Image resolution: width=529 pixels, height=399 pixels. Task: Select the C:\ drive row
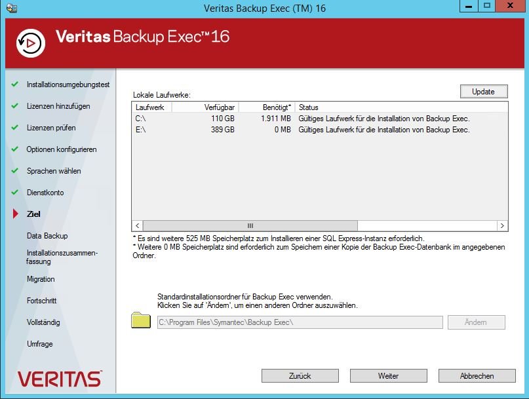[319, 119]
